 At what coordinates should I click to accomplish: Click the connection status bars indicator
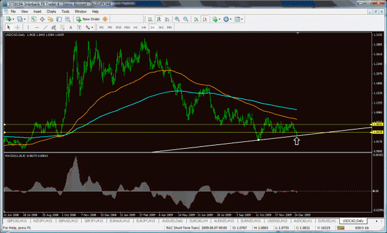click(x=341, y=228)
